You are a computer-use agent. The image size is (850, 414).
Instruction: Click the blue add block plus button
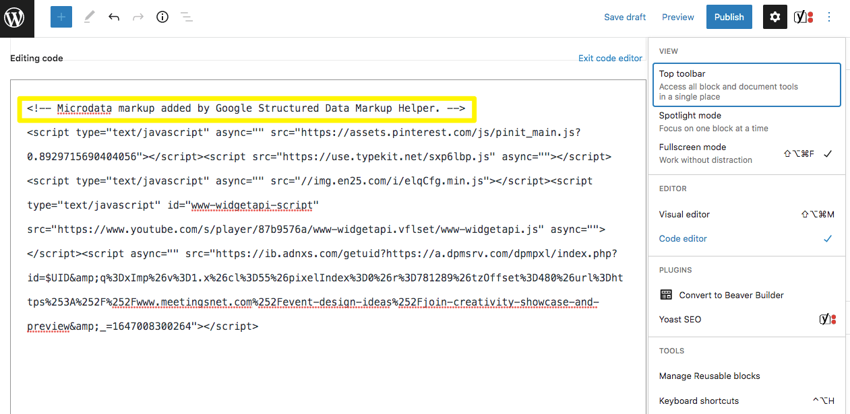pos(61,18)
